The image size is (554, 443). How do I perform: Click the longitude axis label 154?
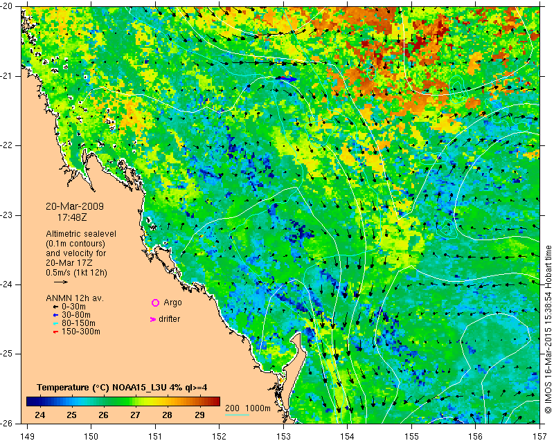[348, 437]
